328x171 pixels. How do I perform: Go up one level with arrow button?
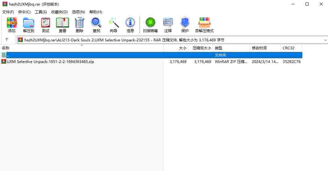click(x=7, y=40)
